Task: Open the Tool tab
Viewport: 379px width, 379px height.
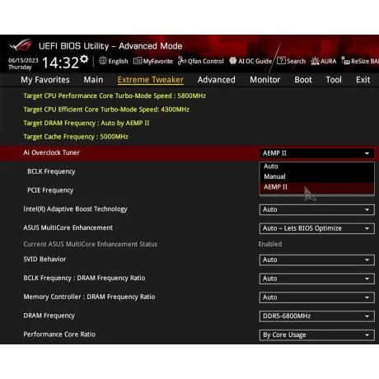Action: click(x=334, y=80)
